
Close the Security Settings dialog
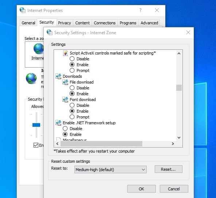tap(188, 32)
